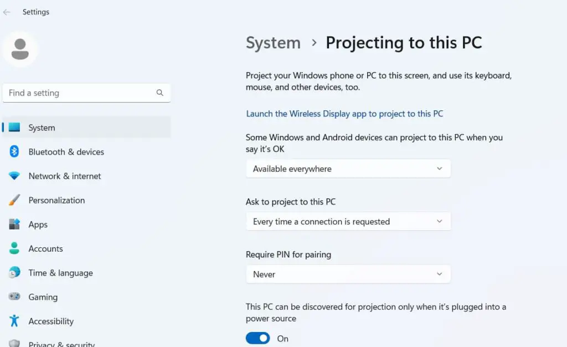567x347 pixels.
Task: Launch the Wireless Display app link
Action: coord(344,114)
